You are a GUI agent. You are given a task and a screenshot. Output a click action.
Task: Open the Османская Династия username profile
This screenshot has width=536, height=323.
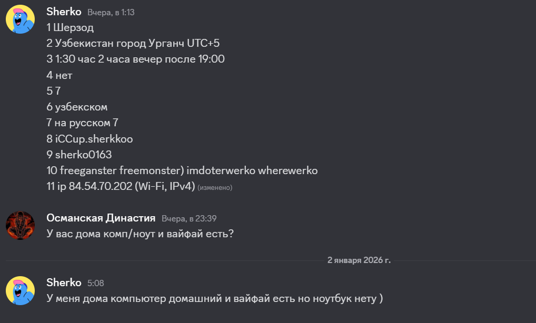point(101,218)
